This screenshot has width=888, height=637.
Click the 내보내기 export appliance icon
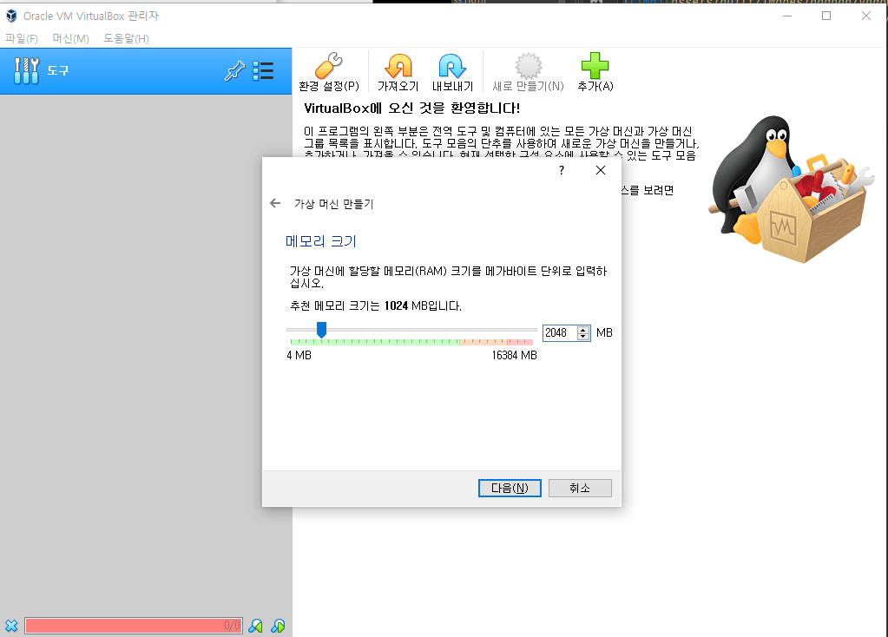pyautogui.click(x=452, y=66)
